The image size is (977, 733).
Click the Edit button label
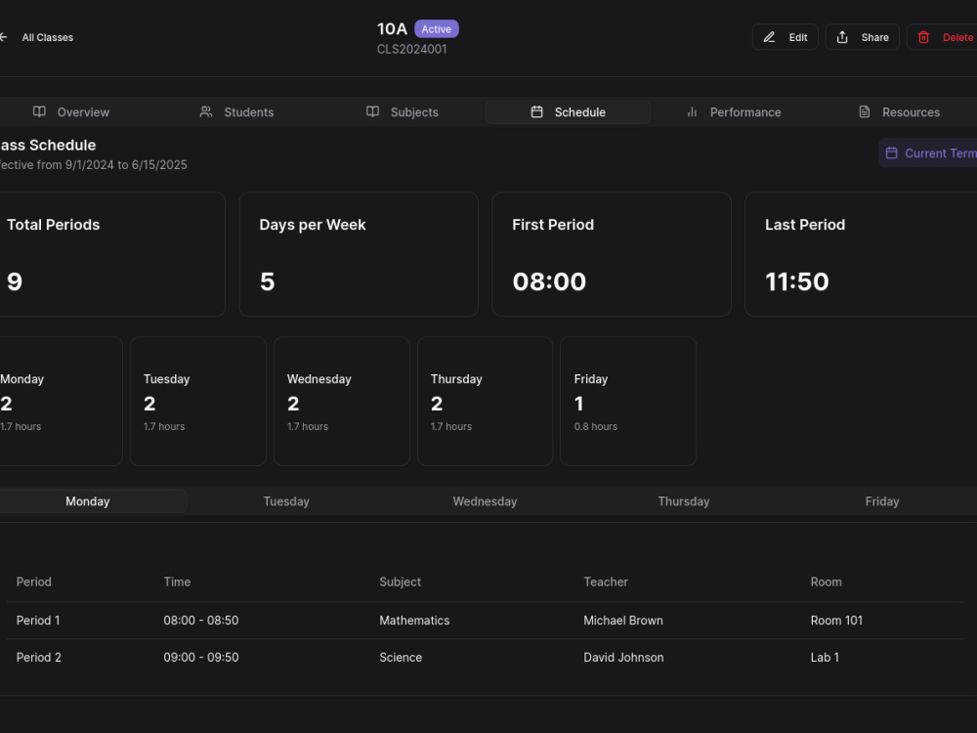click(x=798, y=37)
